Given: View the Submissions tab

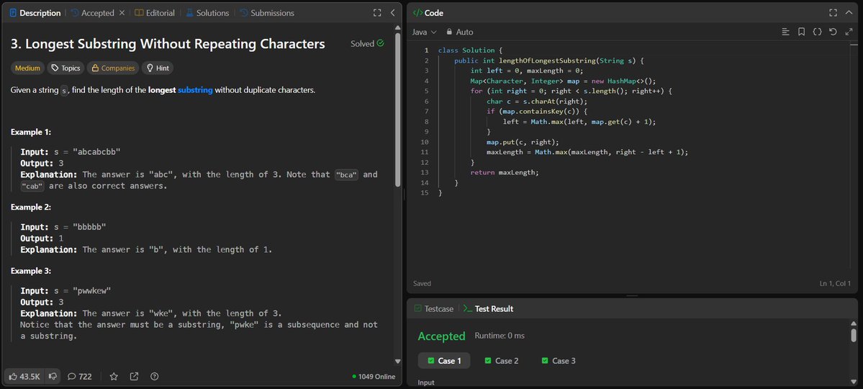Looking at the screenshot, I should (x=267, y=13).
